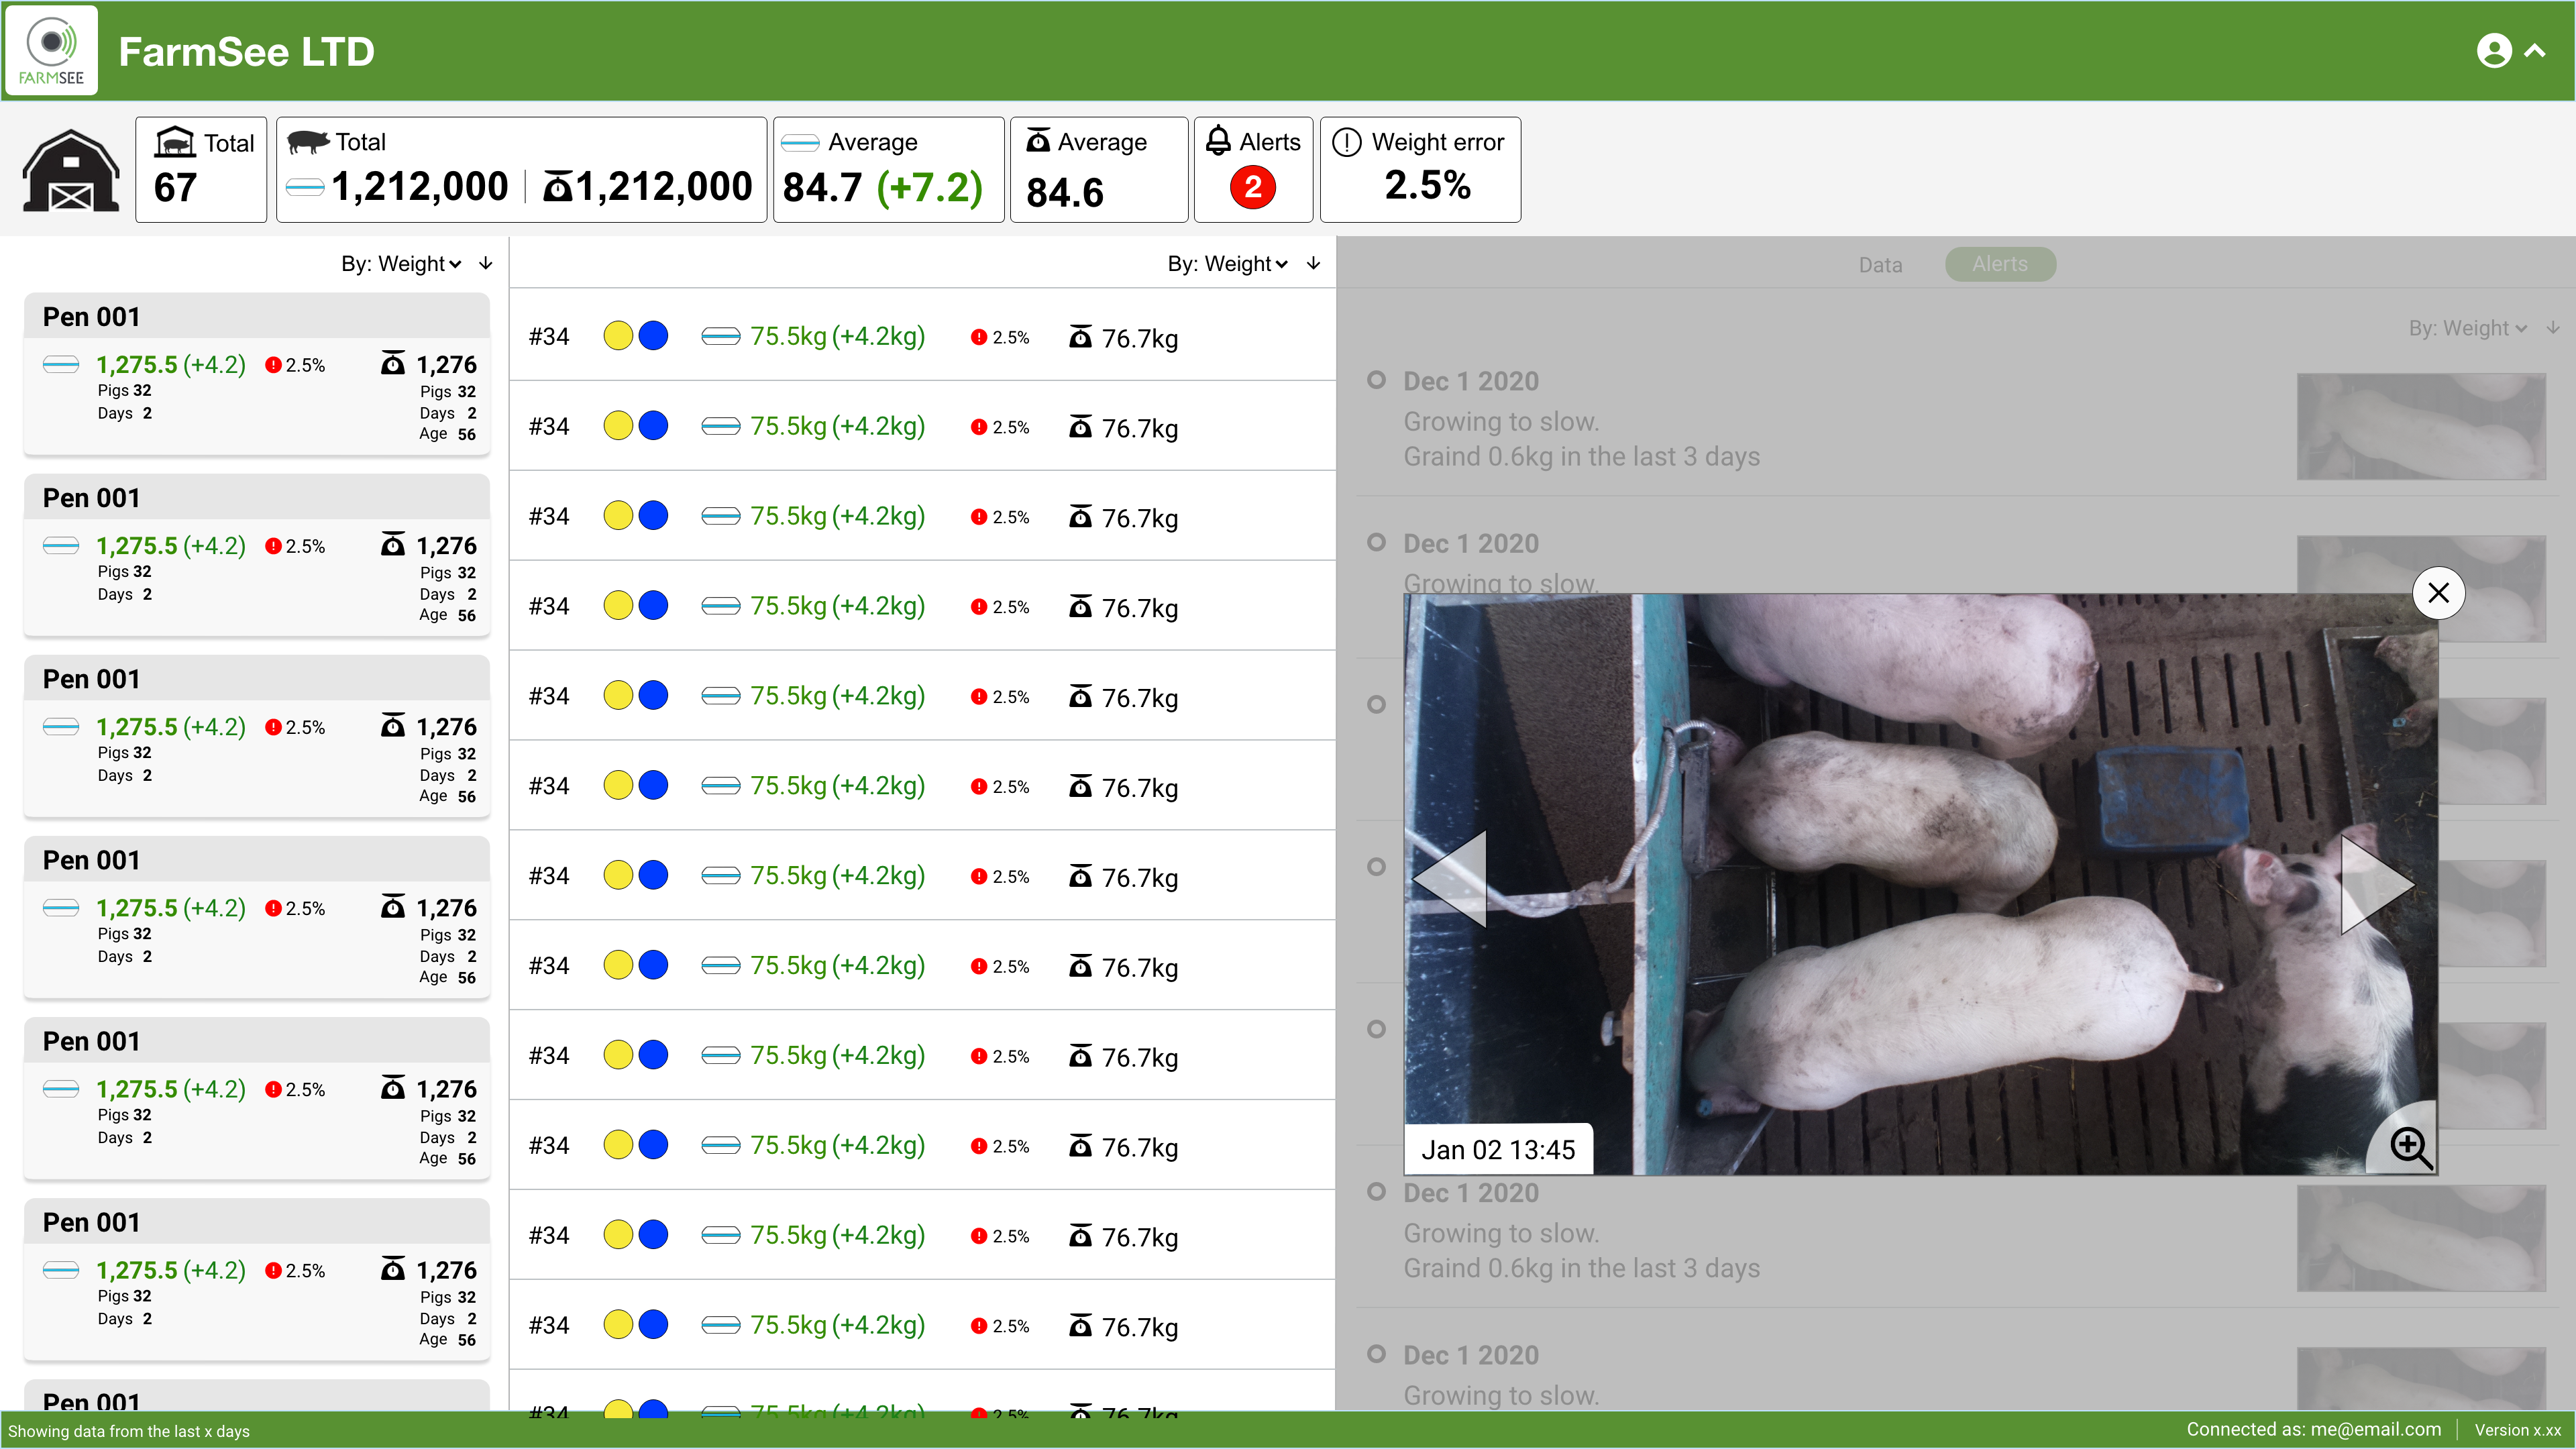Viewport: 2576px width, 1449px height.
Task: Close the pig image popup
Action: 2439,593
